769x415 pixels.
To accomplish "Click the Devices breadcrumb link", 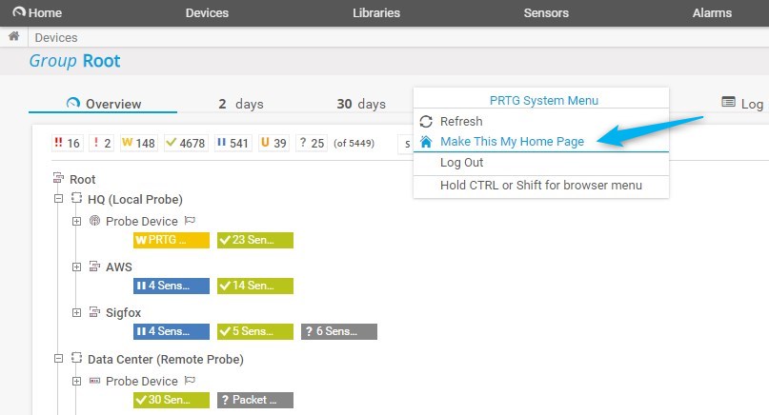I will click(x=56, y=37).
